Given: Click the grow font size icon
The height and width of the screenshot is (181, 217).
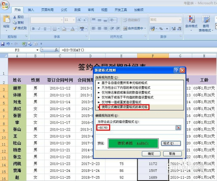Looking at the screenshot, I should 79,20.
